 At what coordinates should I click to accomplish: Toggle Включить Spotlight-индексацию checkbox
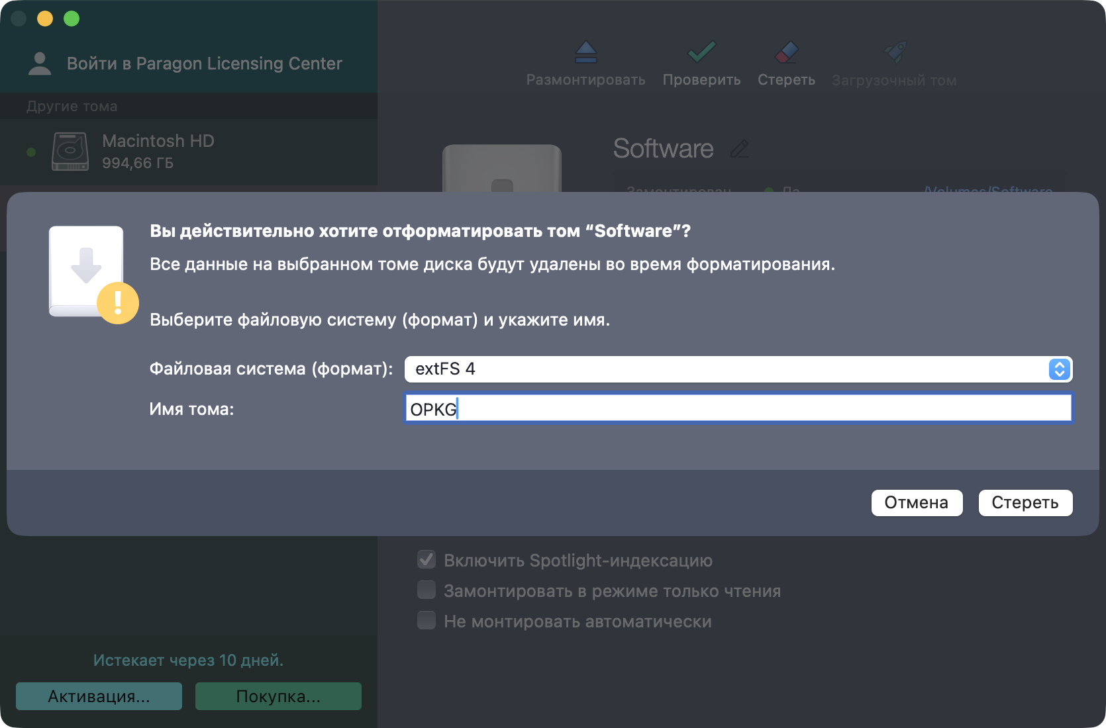click(x=427, y=560)
